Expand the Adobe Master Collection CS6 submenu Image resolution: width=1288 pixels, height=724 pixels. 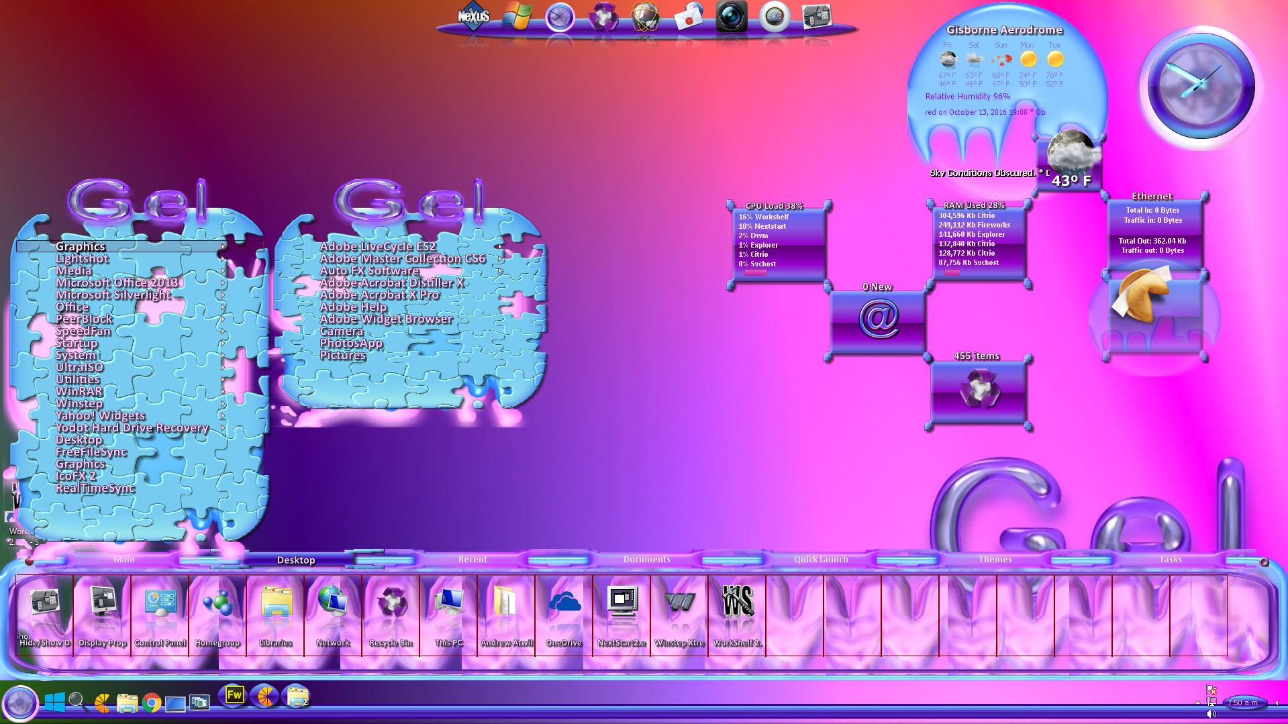coord(402,258)
